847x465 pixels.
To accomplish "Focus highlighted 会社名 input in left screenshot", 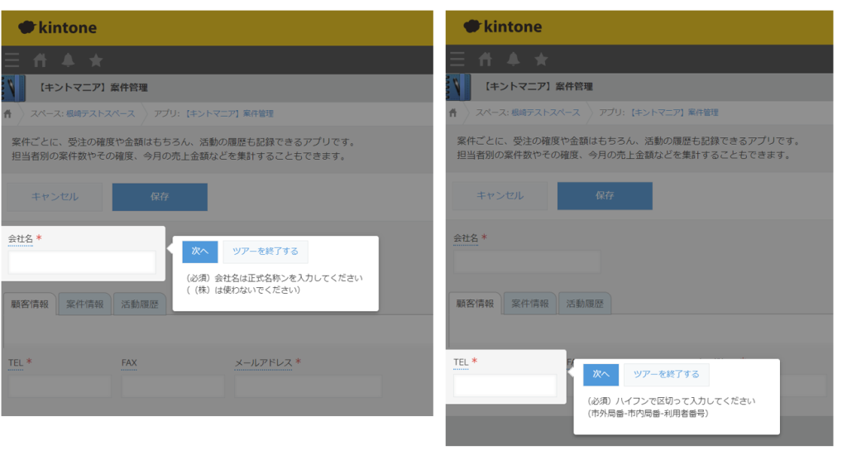I will click(82, 263).
